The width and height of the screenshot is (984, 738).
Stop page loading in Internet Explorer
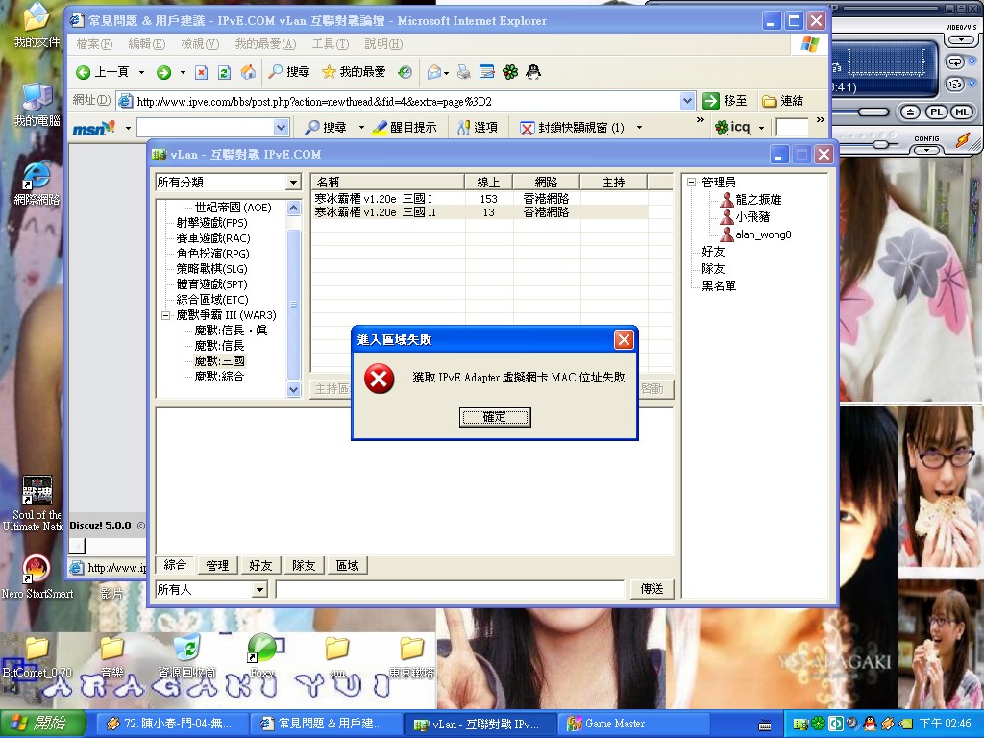(202, 72)
